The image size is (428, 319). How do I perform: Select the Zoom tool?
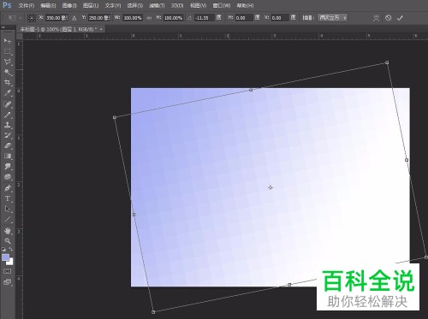point(8,241)
